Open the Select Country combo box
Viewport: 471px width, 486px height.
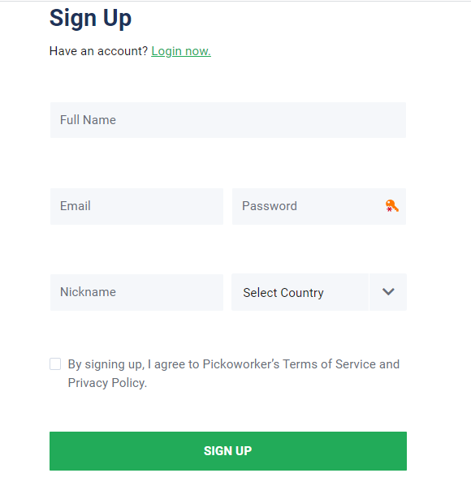pos(319,292)
